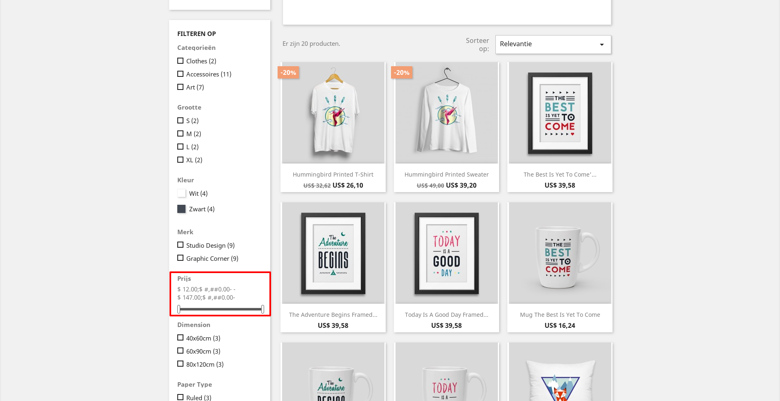Check the Ruled paper type filter
The width and height of the screenshot is (780, 401).
[180, 397]
